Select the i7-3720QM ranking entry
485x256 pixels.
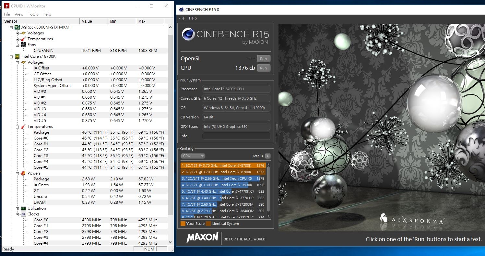(223, 204)
